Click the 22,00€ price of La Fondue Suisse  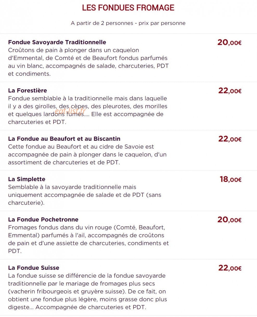click(x=230, y=268)
